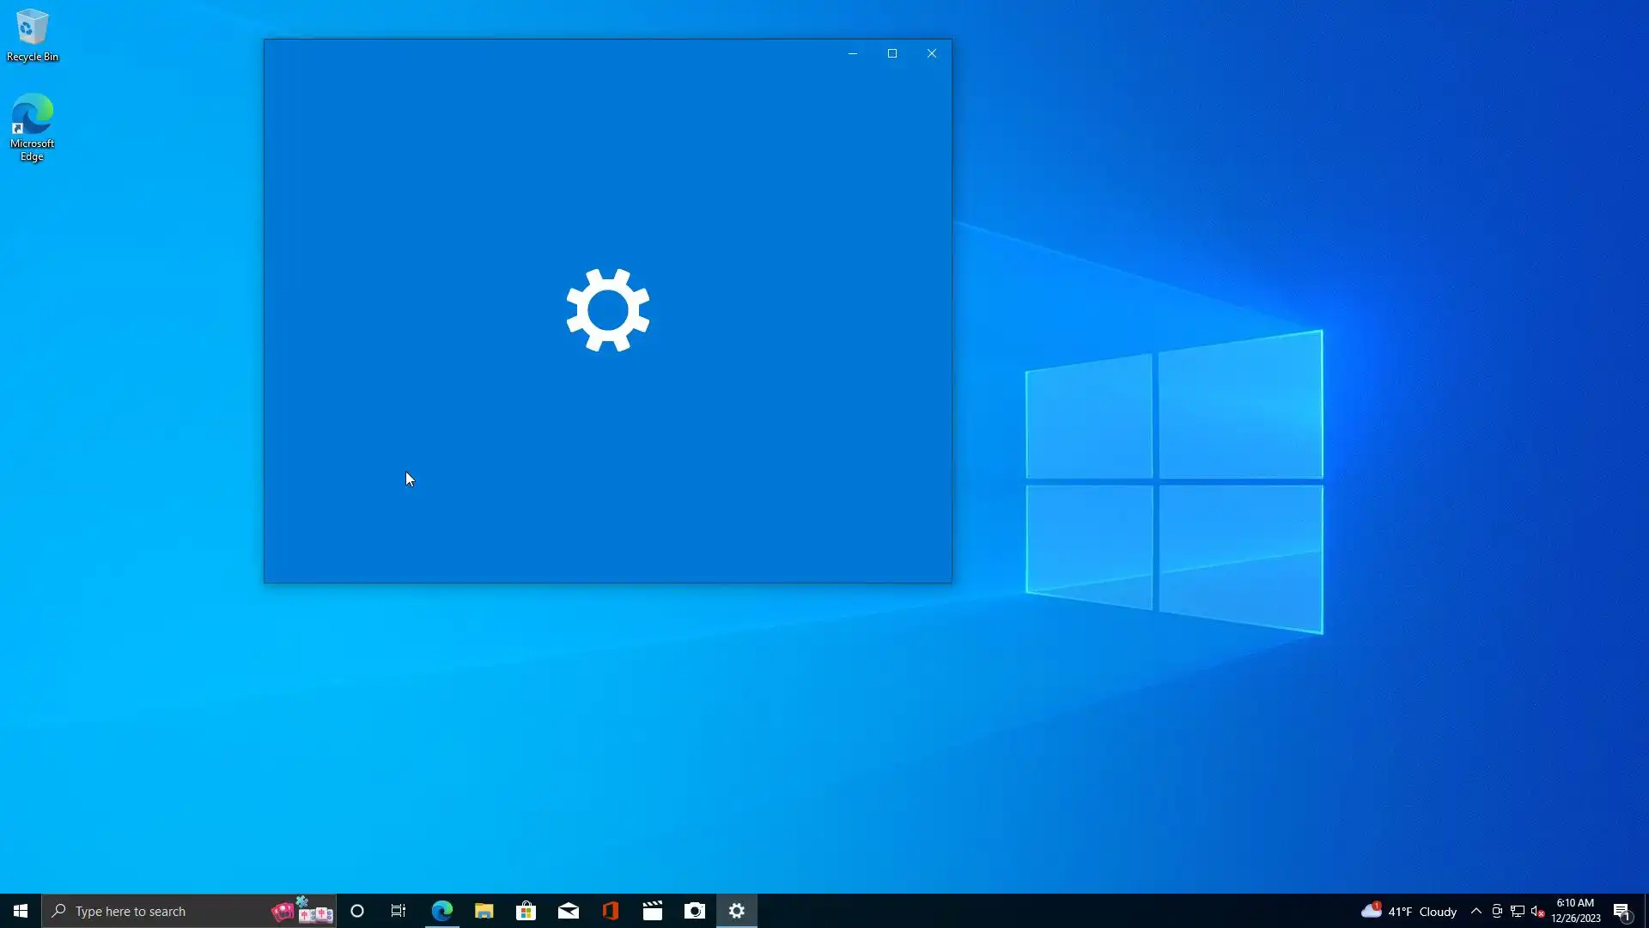Open the Action Center notifications icon

coord(1622,911)
